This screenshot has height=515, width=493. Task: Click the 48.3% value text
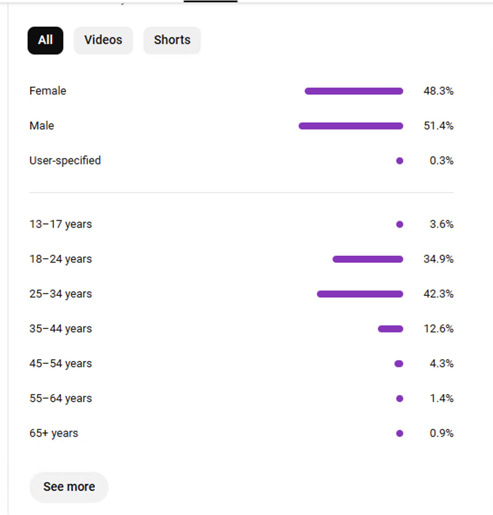[439, 91]
